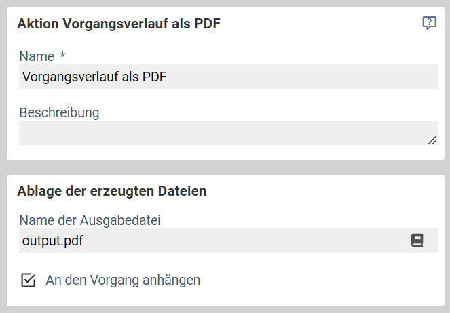Viewport: 450px width, 313px height.
Task: Click the 'Vorgangsverlauf als PDF' text in the Name field
Action: [x=94, y=77]
